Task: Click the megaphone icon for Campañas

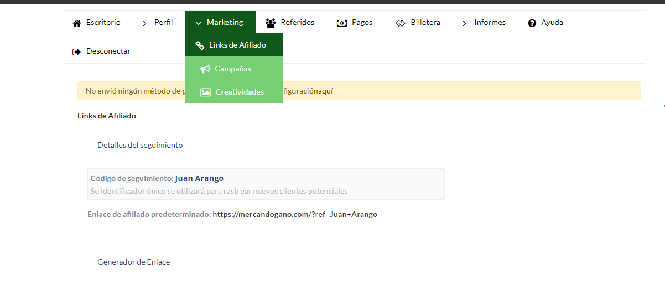Action: [x=205, y=69]
